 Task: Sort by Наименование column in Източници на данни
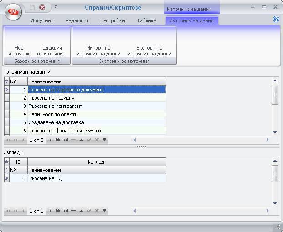click(96, 81)
